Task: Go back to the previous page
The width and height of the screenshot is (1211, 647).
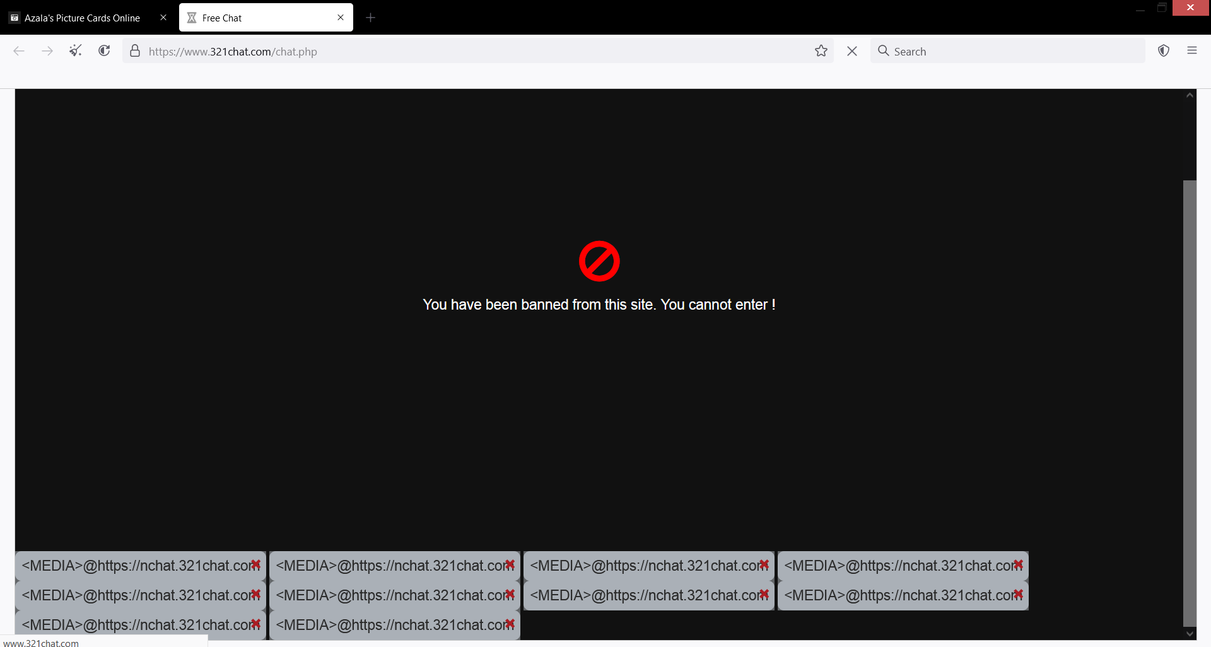Action: 19,51
